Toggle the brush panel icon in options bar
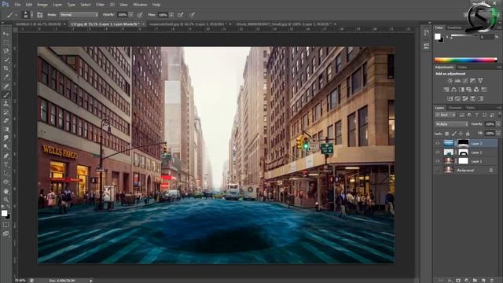This screenshot has height=283, width=503. (x=40, y=15)
